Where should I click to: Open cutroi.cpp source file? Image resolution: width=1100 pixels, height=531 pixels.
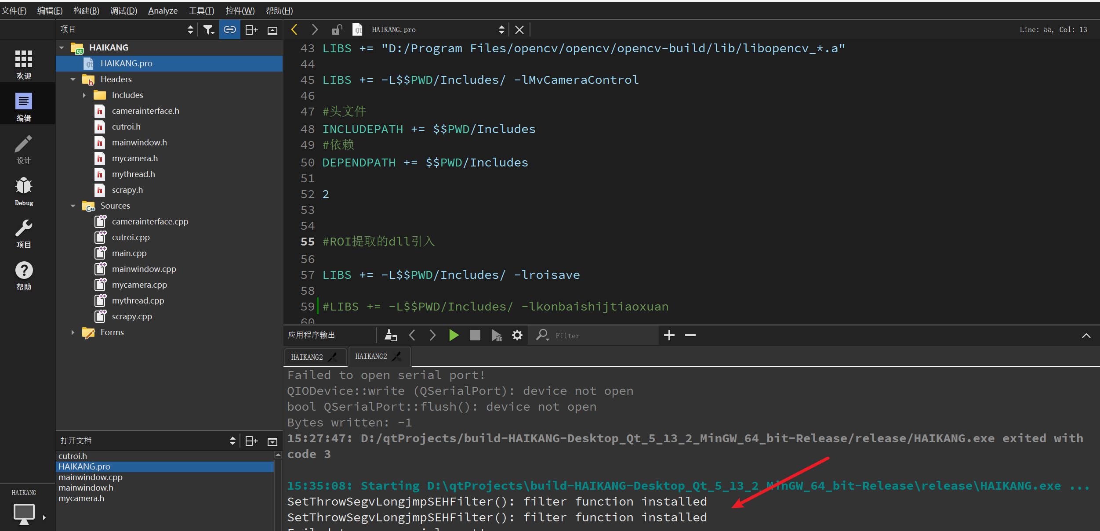tap(131, 237)
